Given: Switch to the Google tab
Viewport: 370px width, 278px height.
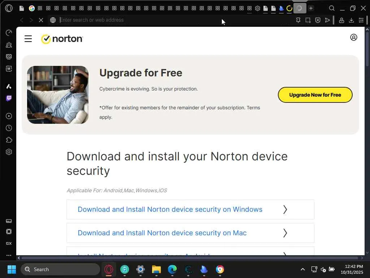Looking at the screenshot, I should [32, 8].
